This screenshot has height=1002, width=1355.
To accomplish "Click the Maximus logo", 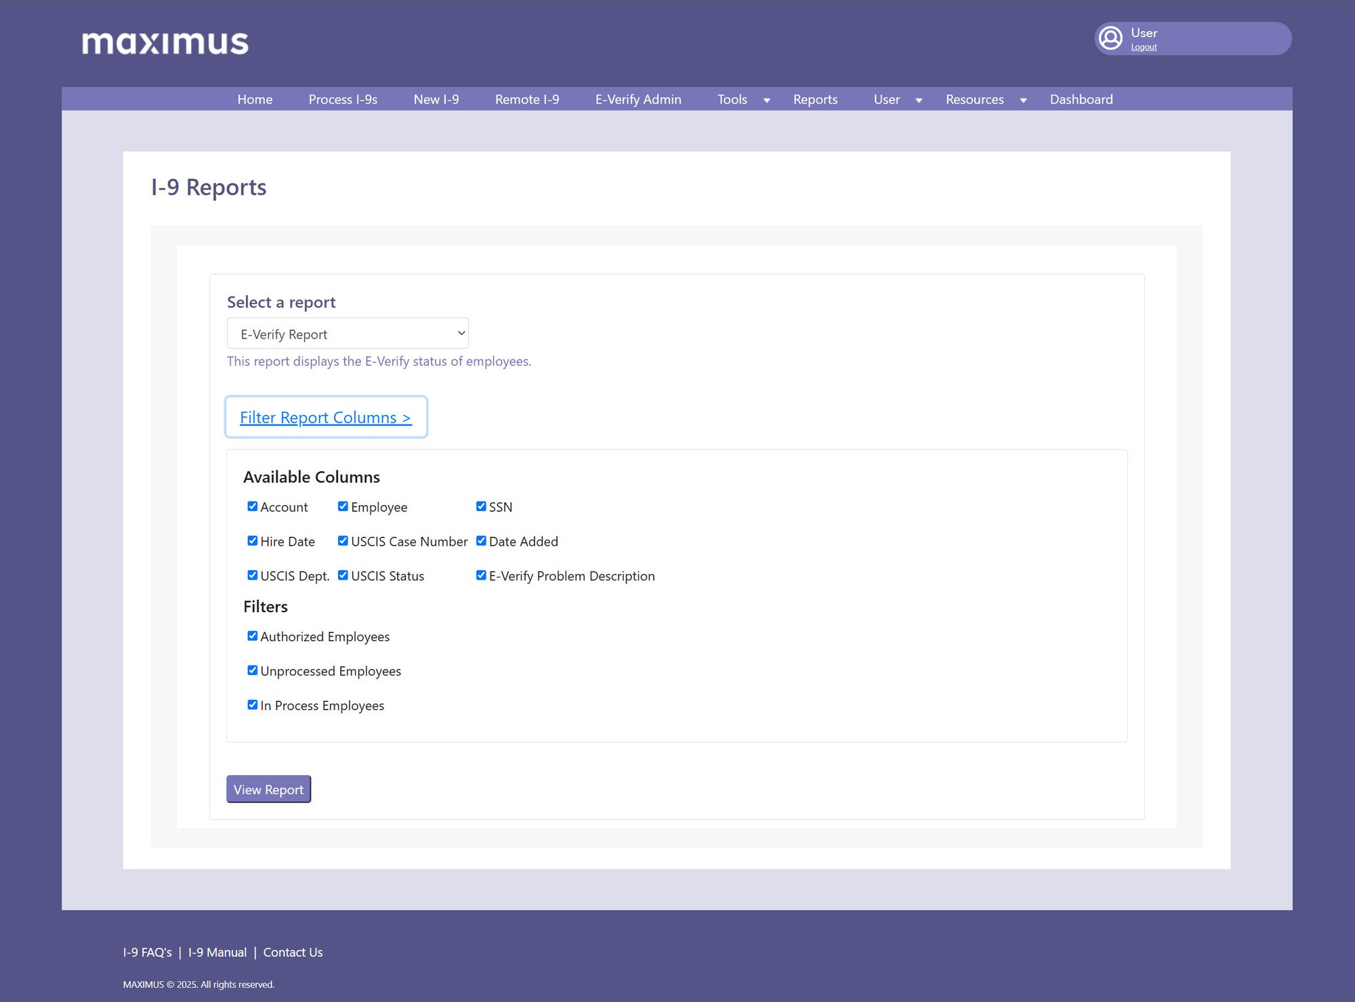I will coord(165,43).
